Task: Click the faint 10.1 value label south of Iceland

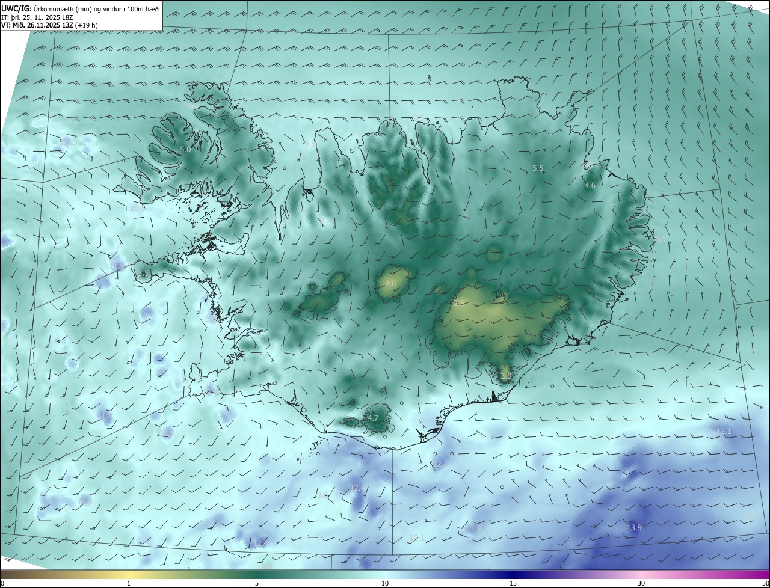Action: [417, 538]
